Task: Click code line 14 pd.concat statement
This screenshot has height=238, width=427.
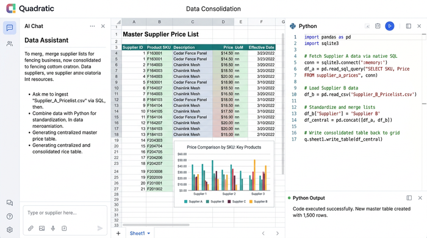Action: pos(348,120)
